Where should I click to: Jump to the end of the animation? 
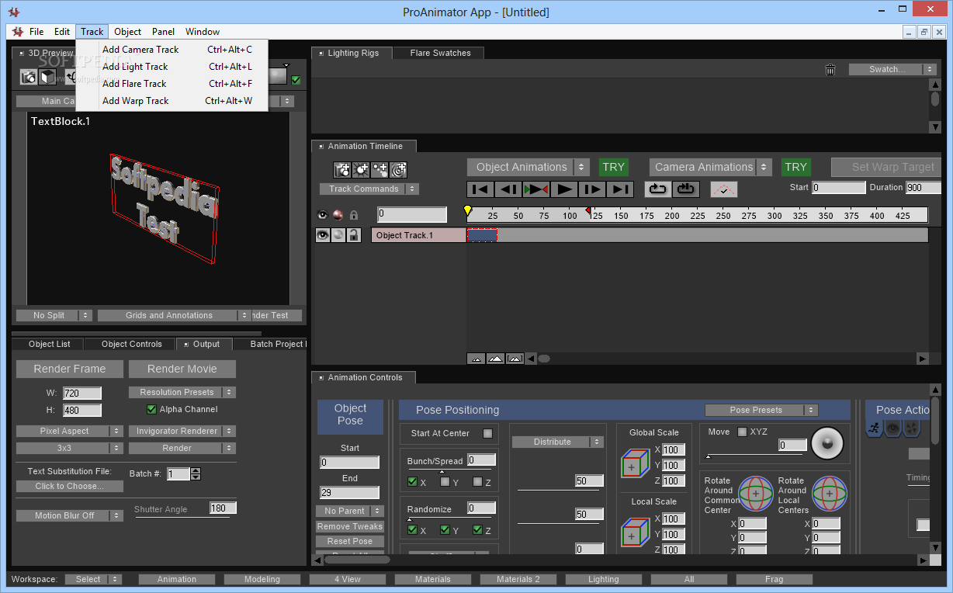pyautogui.click(x=620, y=189)
